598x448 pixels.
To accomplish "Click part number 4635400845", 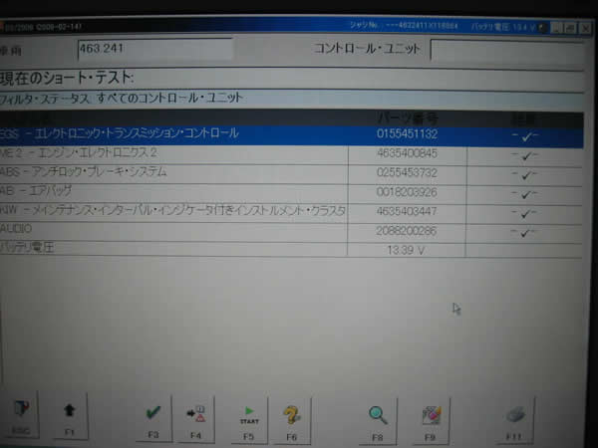I will coord(407,153).
